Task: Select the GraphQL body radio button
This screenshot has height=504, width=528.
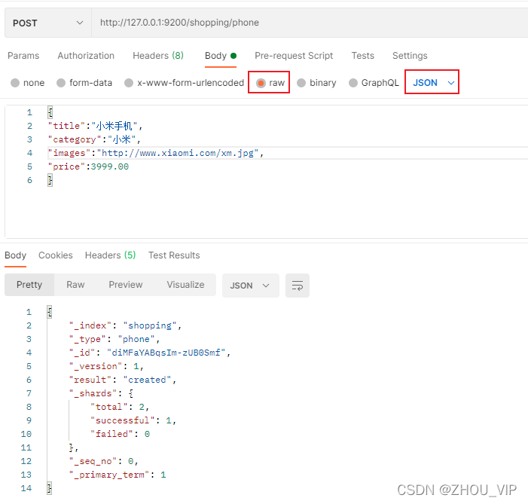Action: pyautogui.click(x=353, y=83)
